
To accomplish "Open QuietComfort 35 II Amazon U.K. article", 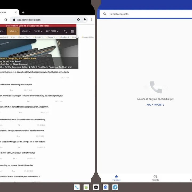I will [x=24, y=107].
